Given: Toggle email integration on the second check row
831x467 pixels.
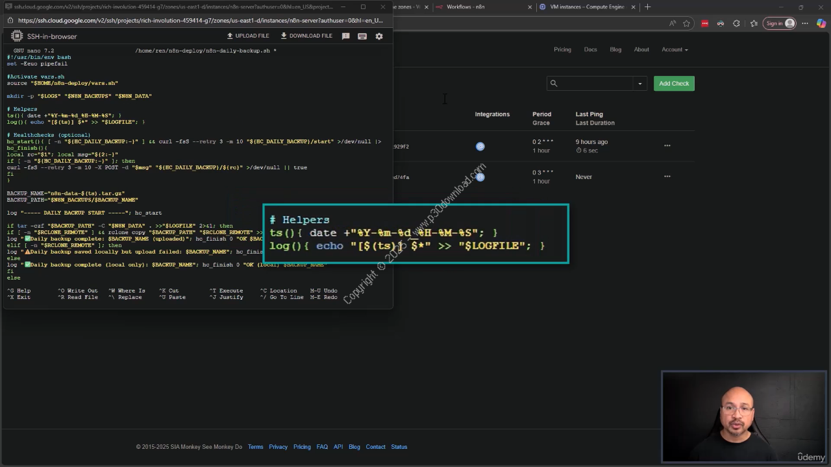Looking at the screenshot, I should click(x=480, y=177).
